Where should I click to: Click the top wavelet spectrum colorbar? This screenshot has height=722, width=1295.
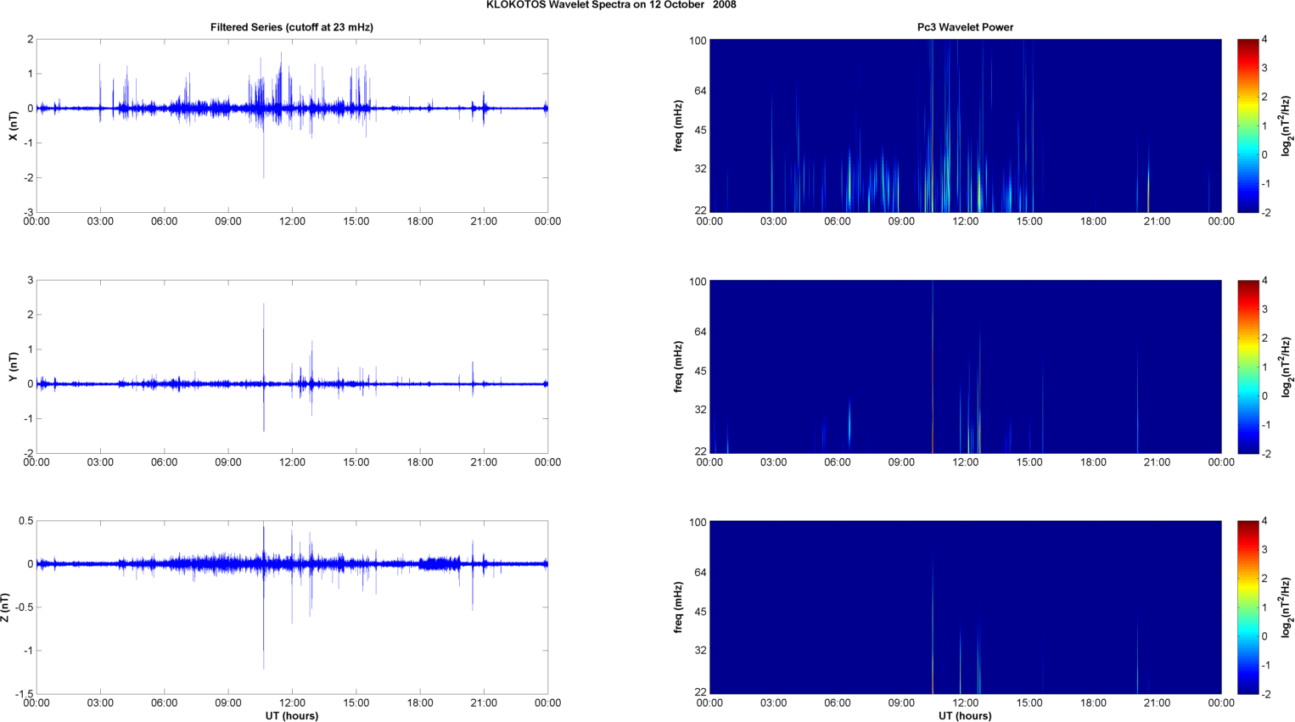(1247, 126)
